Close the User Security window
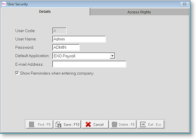 tap(185, 4)
